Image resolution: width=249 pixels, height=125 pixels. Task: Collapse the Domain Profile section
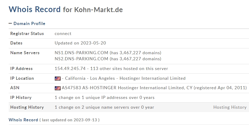click(x=10, y=23)
